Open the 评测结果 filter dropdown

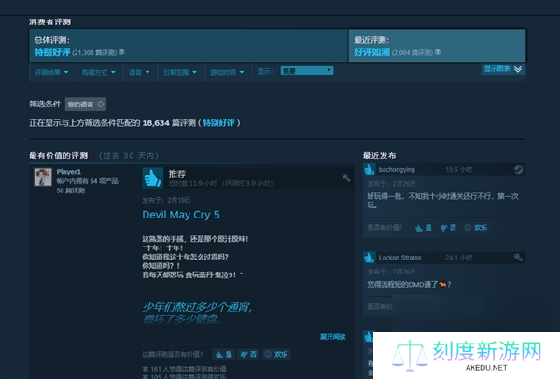pos(51,72)
